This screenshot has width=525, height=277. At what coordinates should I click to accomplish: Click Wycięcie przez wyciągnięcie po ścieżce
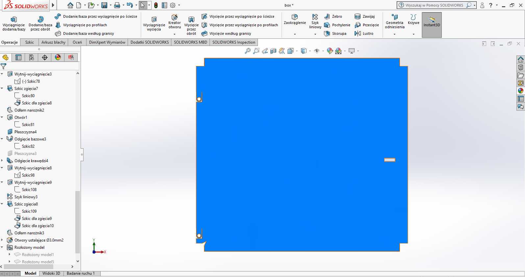[x=238, y=16]
